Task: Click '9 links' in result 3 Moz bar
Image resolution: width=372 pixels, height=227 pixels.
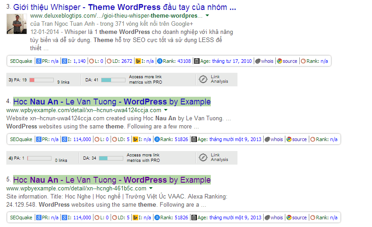Action: 63,82
